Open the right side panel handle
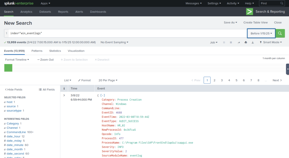 click(288, 69)
